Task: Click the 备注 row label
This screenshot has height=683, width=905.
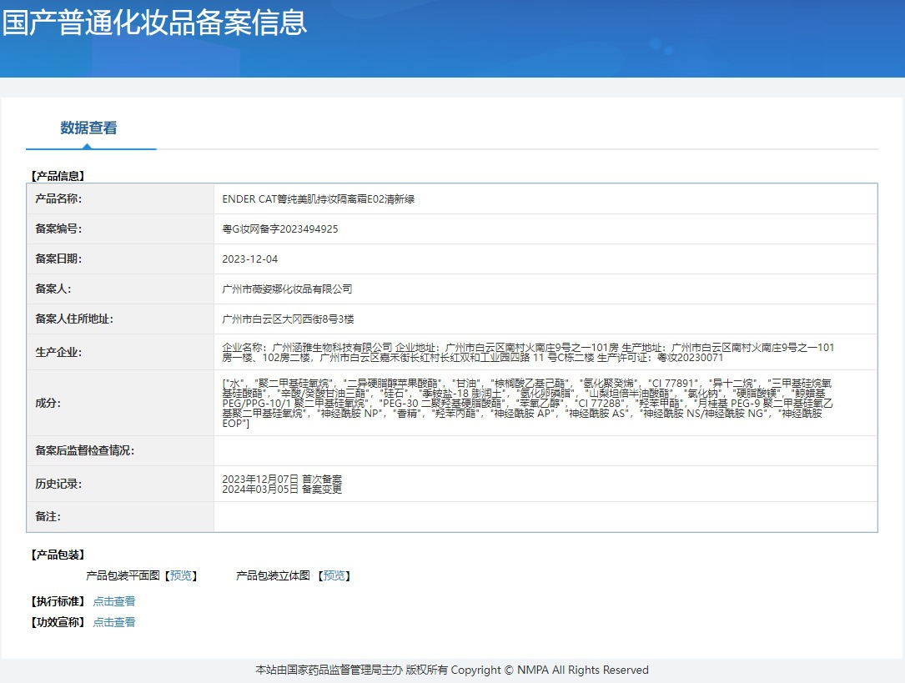Action: point(48,516)
